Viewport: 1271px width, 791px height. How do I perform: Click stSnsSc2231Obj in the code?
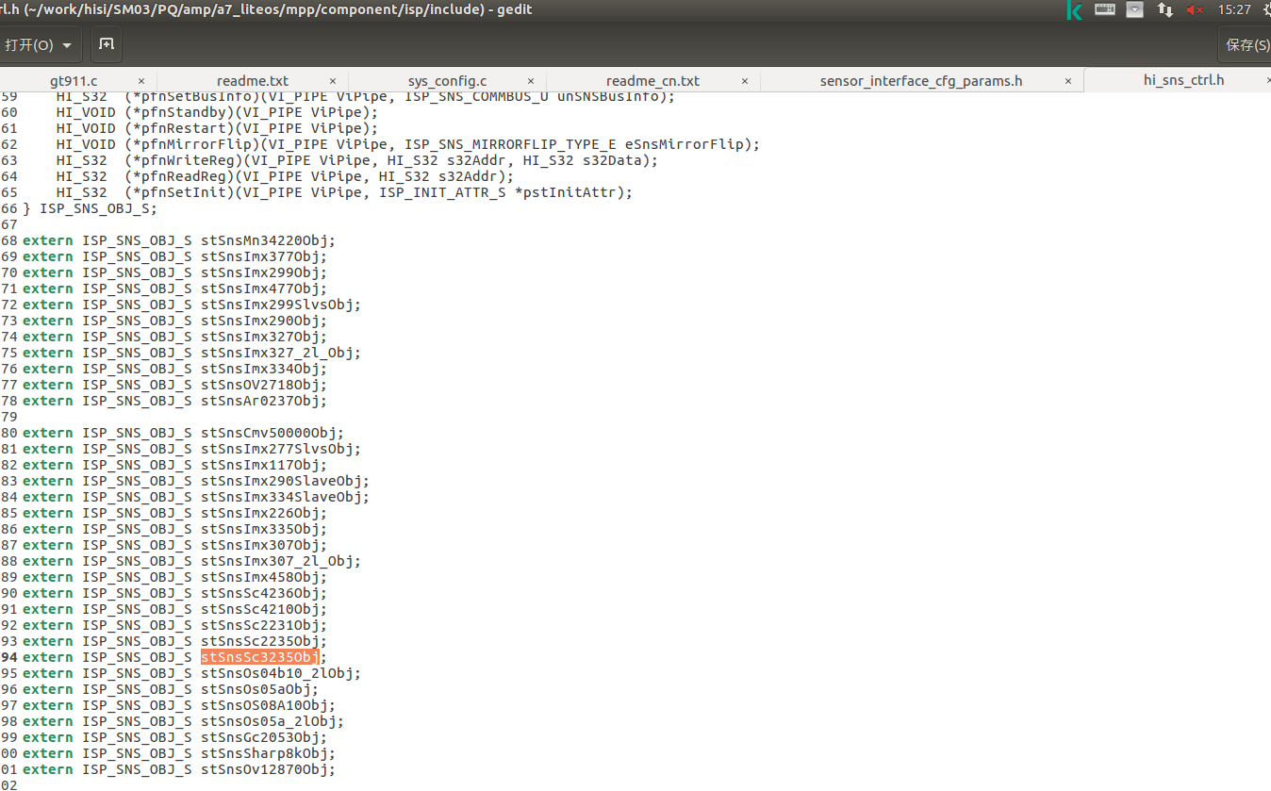pyautogui.click(x=260, y=625)
